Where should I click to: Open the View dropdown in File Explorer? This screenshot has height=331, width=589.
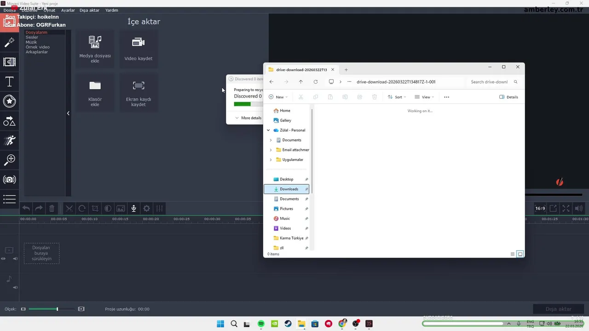(x=424, y=97)
